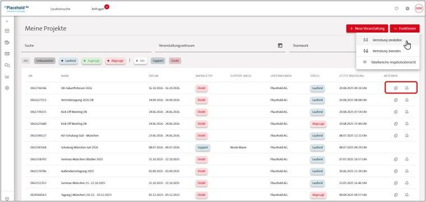Click the Laufend status of Außendiensttagung 2025
Viewport: 426px width, 202px height.
pyautogui.click(x=317, y=171)
